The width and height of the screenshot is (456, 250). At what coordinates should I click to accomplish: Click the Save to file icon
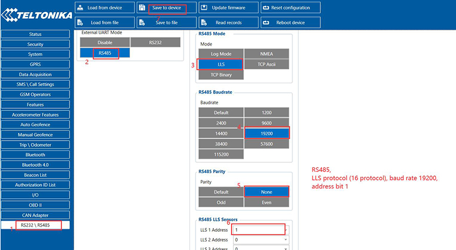click(x=142, y=23)
